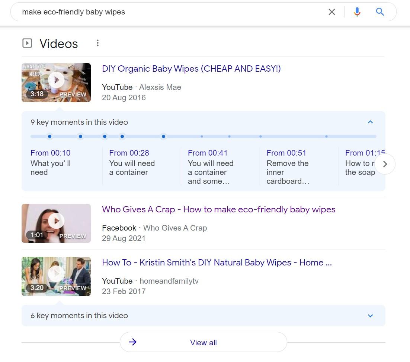Select the fifth key moment dot on the timeline
The image size is (410, 362).
click(x=163, y=136)
